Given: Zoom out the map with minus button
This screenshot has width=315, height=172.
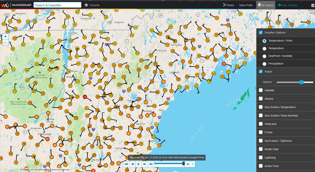Looking at the screenshot, I should (5, 43).
